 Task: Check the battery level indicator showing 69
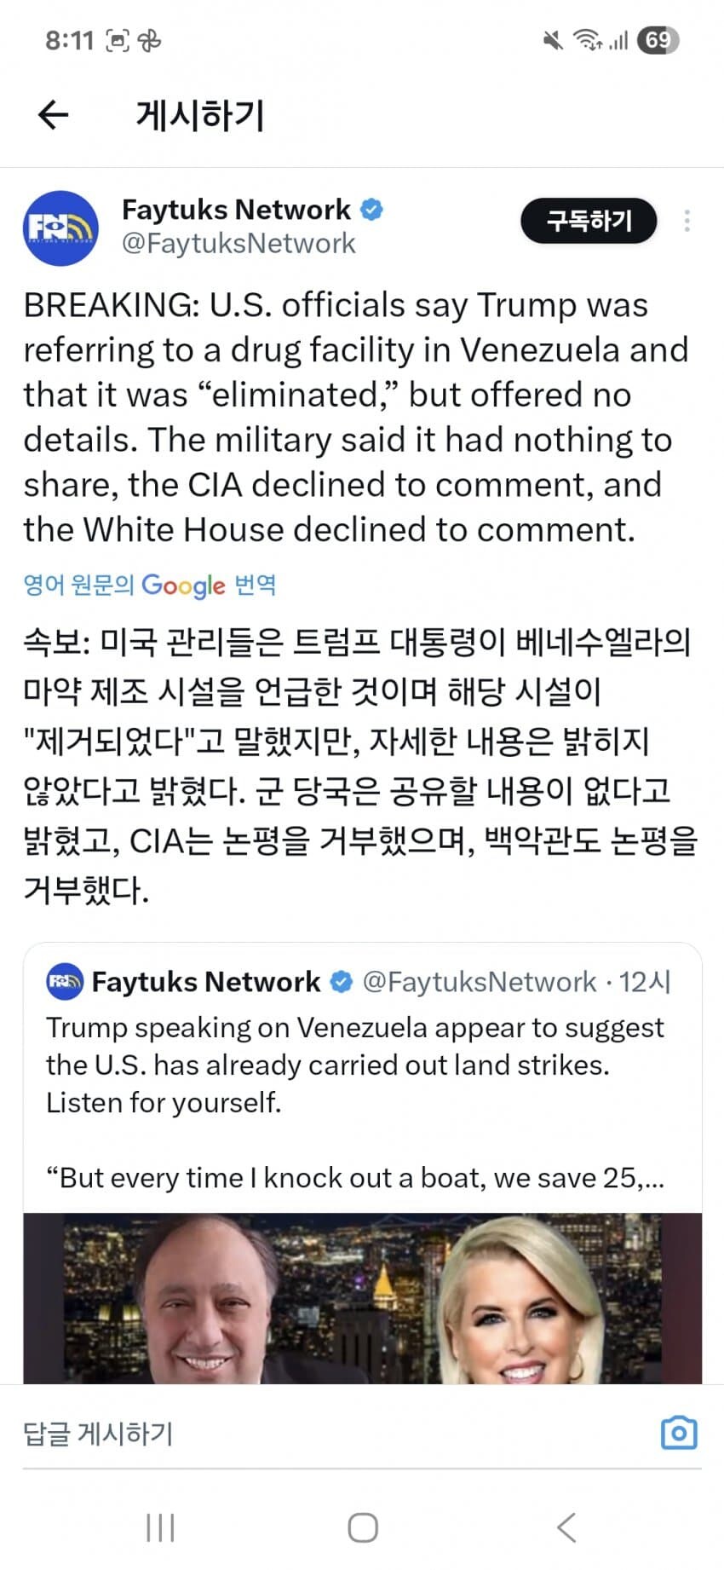(656, 38)
